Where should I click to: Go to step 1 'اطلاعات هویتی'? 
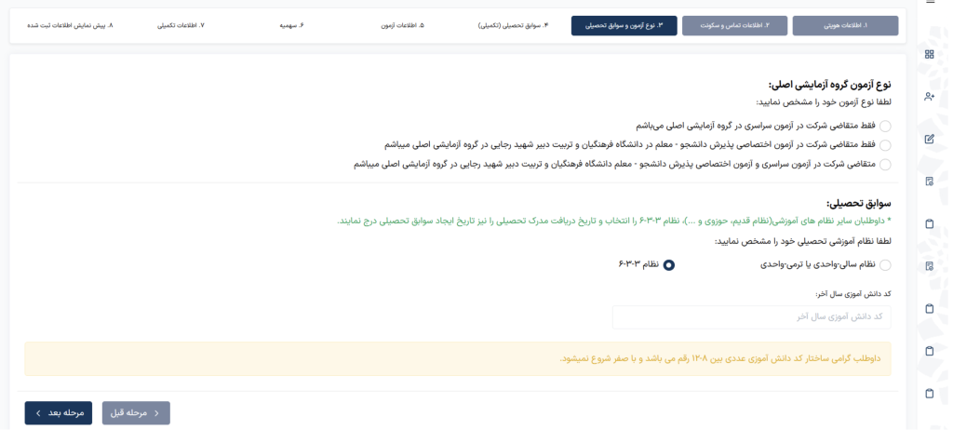(845, 26)
